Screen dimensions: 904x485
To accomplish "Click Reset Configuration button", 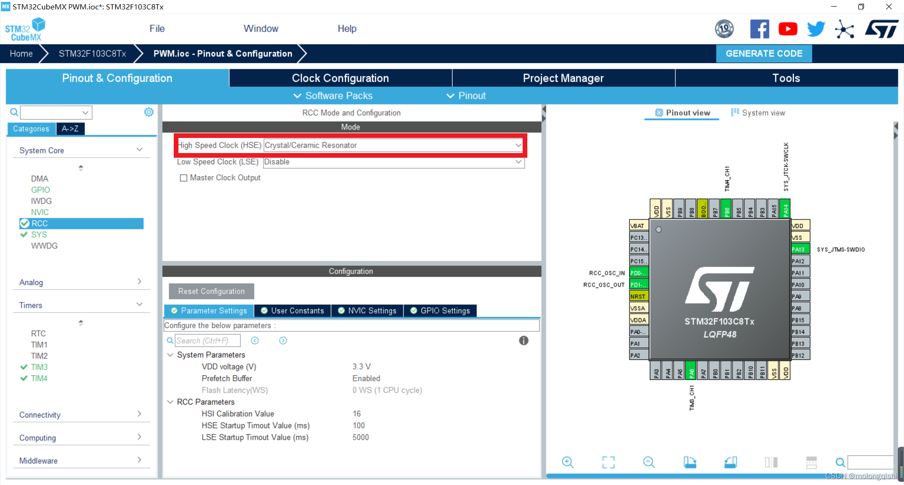I will pyautogui.click(x=211, y=291).
